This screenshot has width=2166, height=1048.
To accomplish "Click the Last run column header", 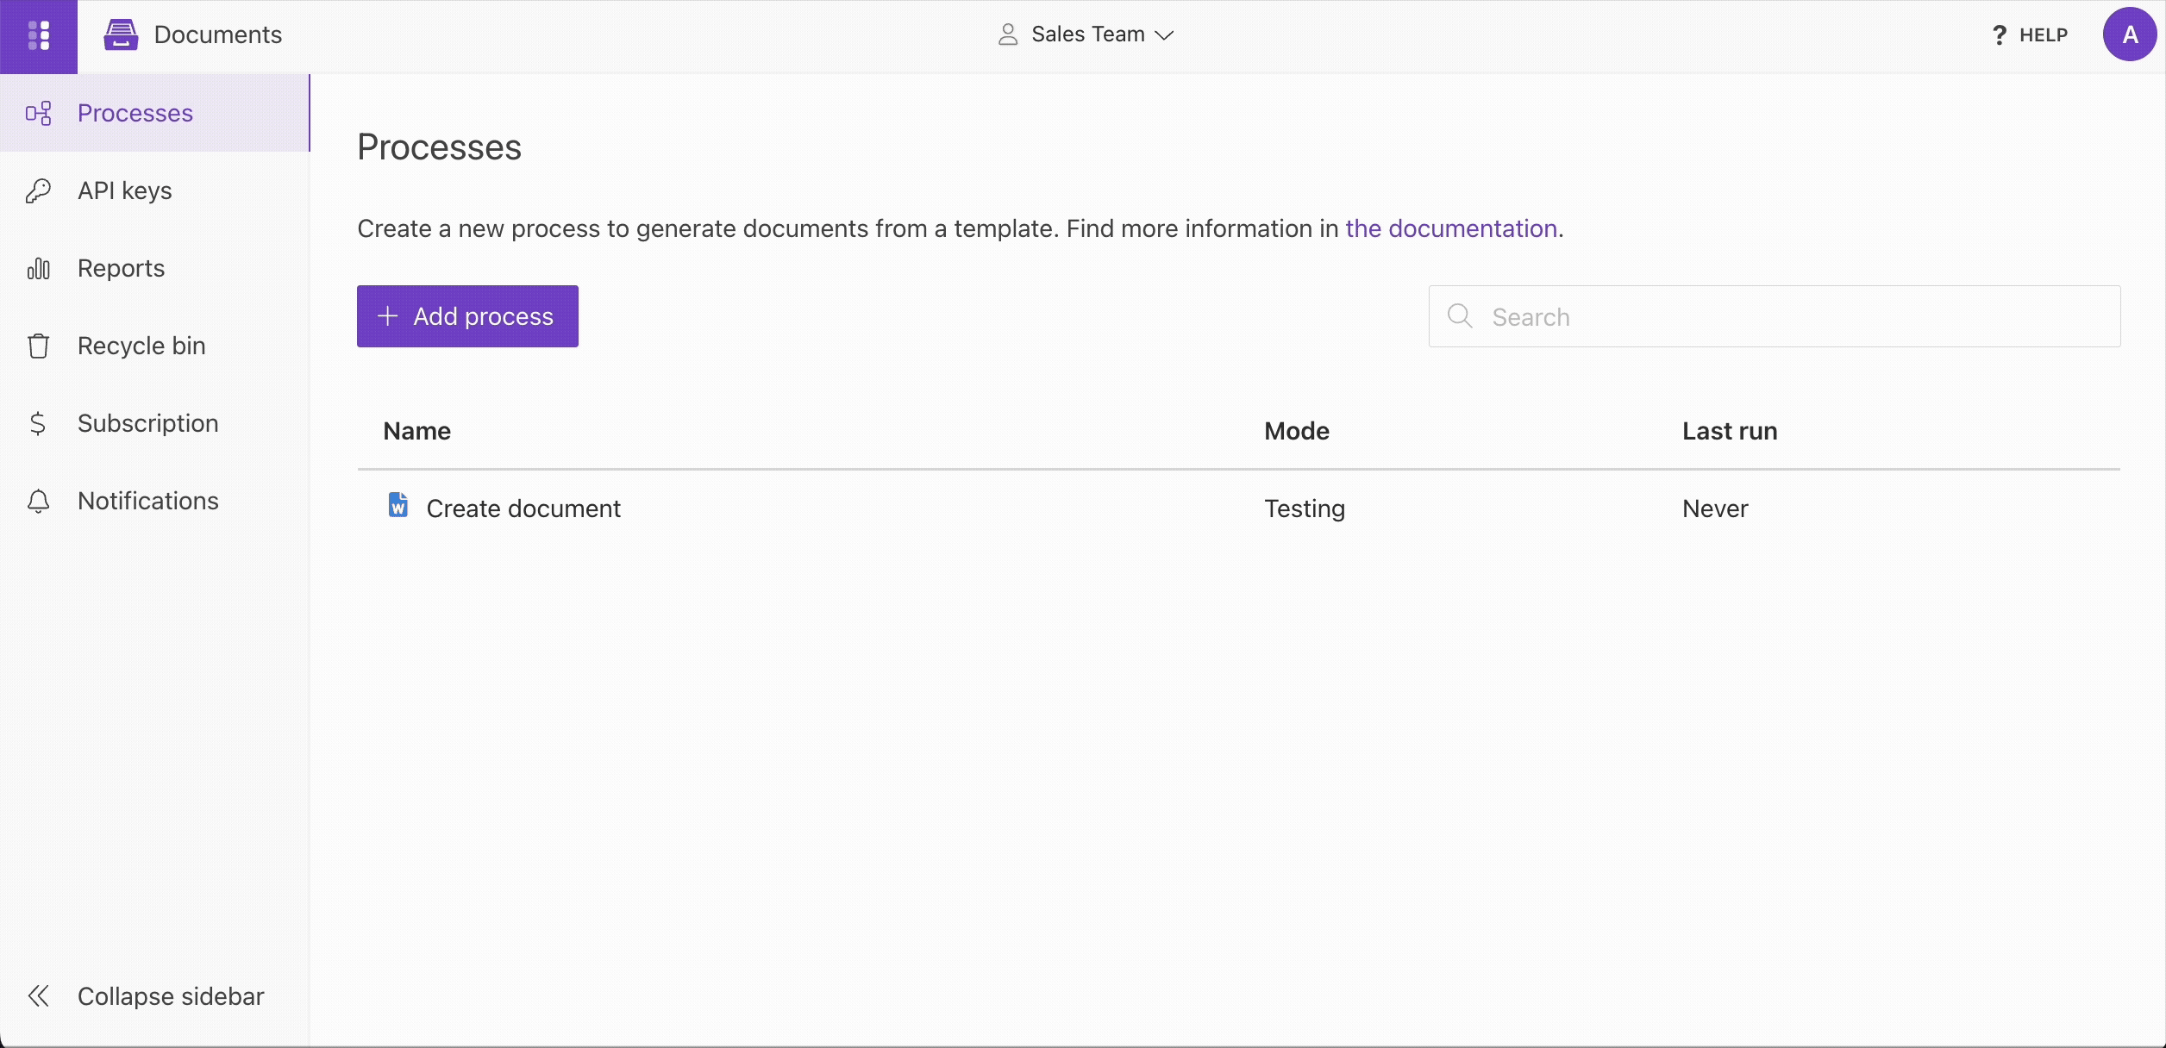I will pos(1730,431).
